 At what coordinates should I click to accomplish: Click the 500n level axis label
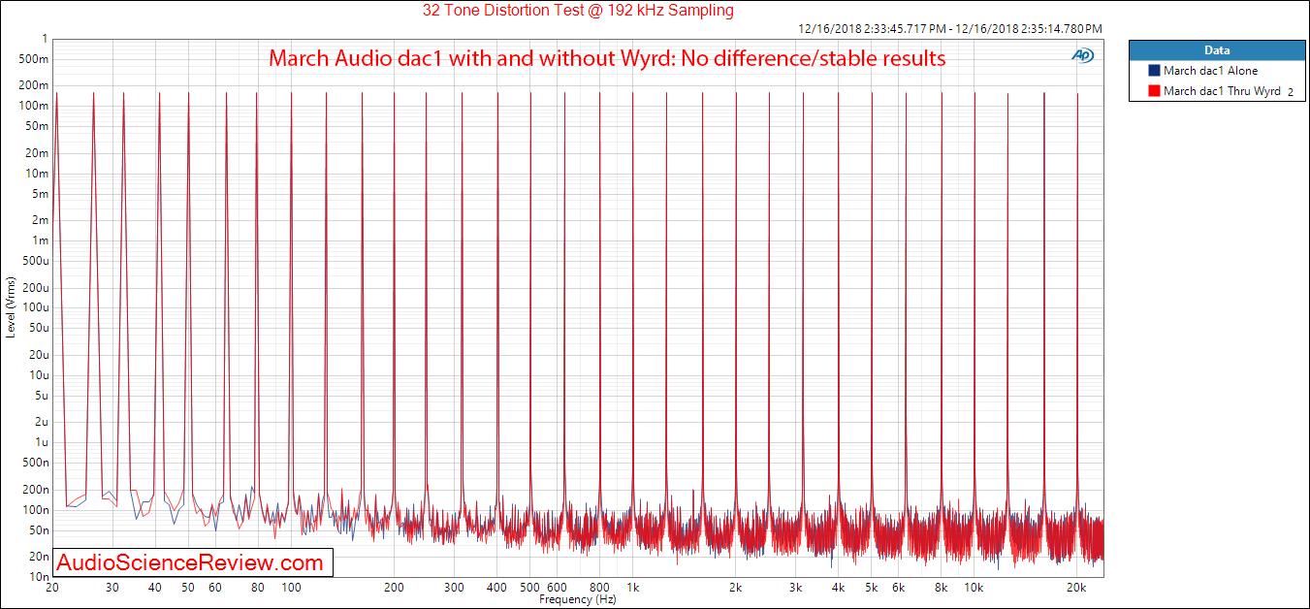[36, 463]
